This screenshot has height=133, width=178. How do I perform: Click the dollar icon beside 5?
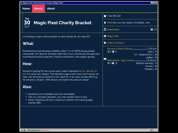[108, 63]
